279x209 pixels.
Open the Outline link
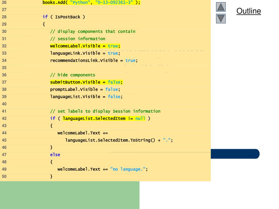pyautogui.click(x=248, y=11)
